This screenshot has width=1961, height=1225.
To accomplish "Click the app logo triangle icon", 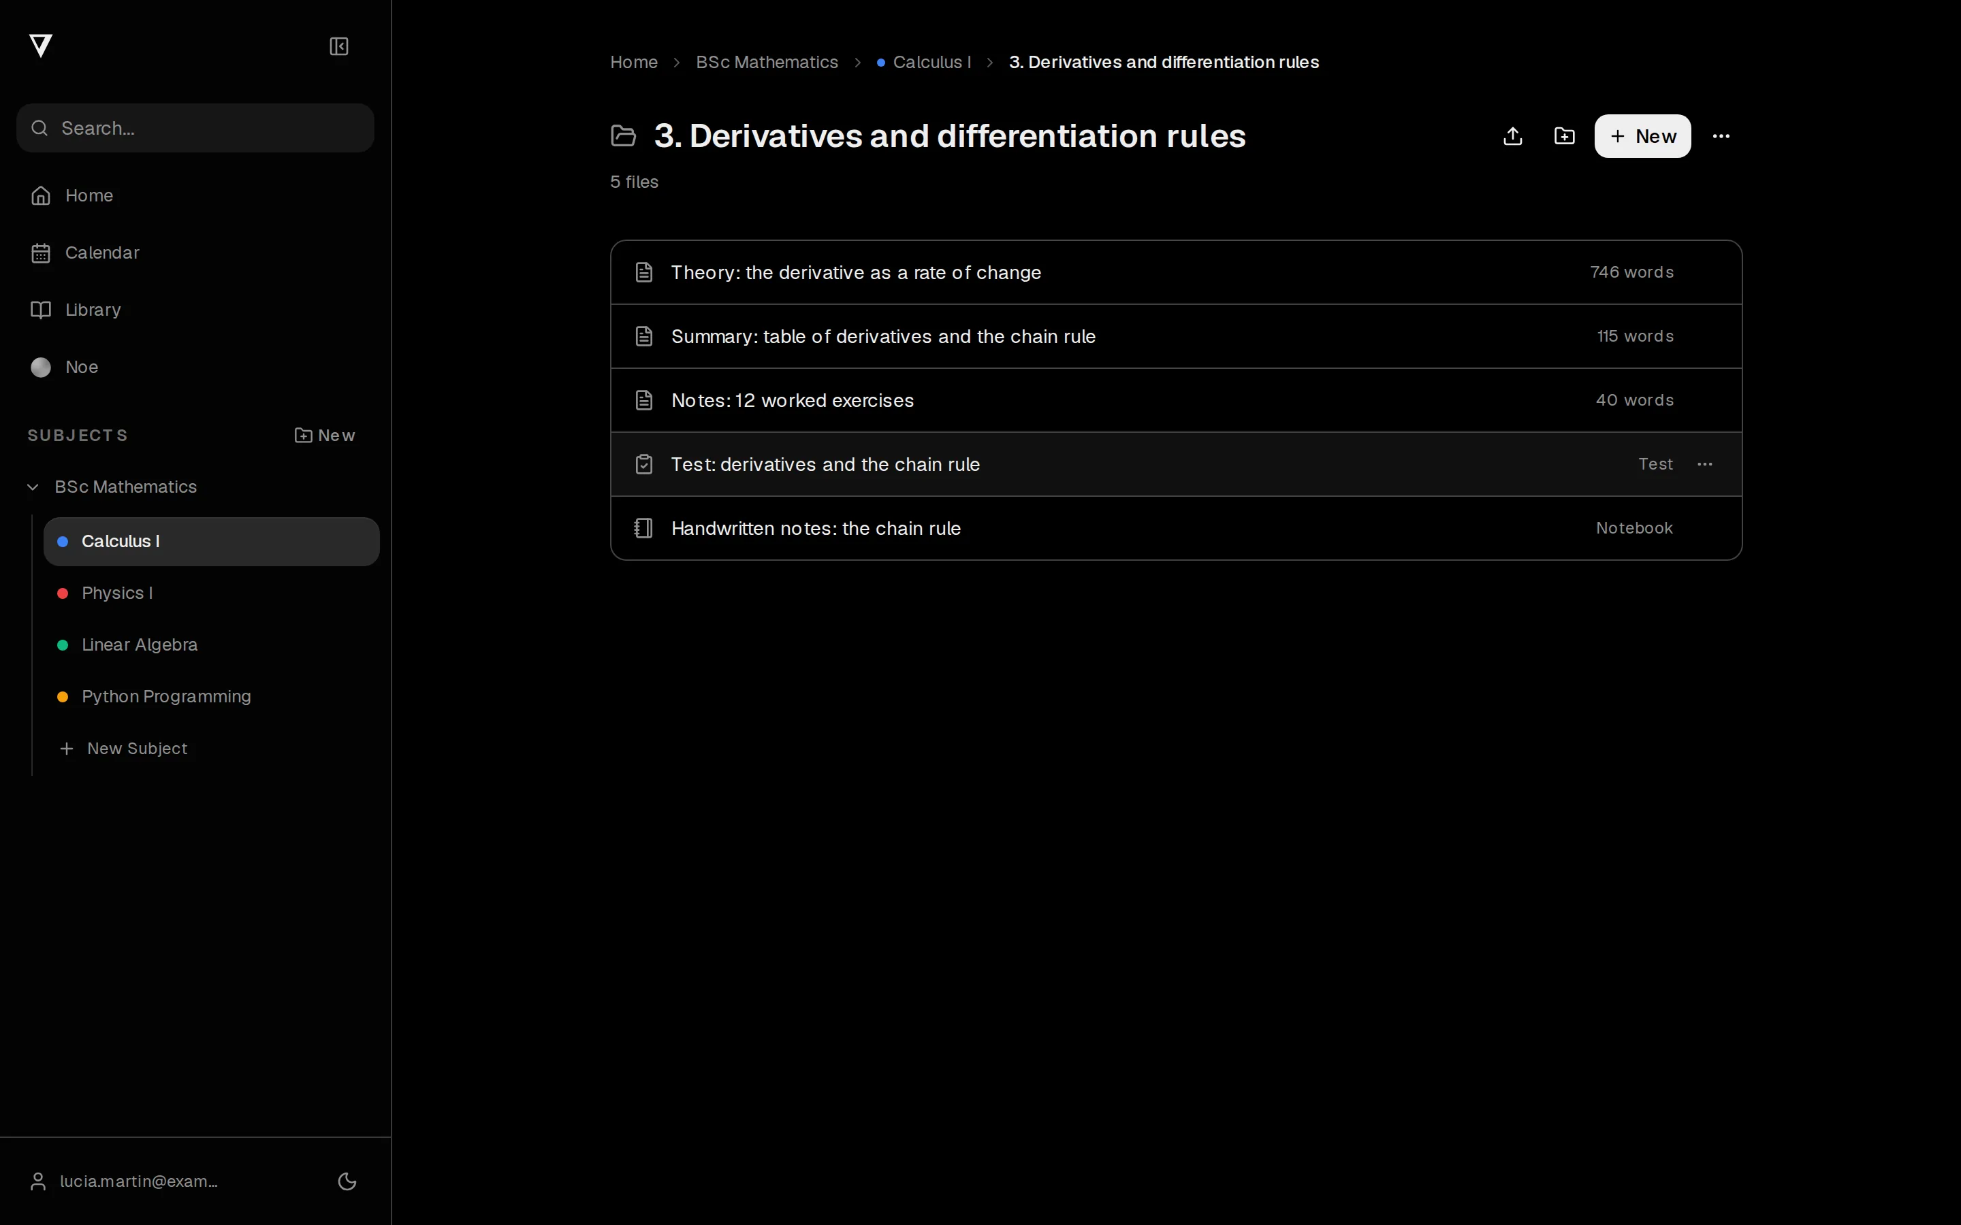I will click(x=41, y=46).
